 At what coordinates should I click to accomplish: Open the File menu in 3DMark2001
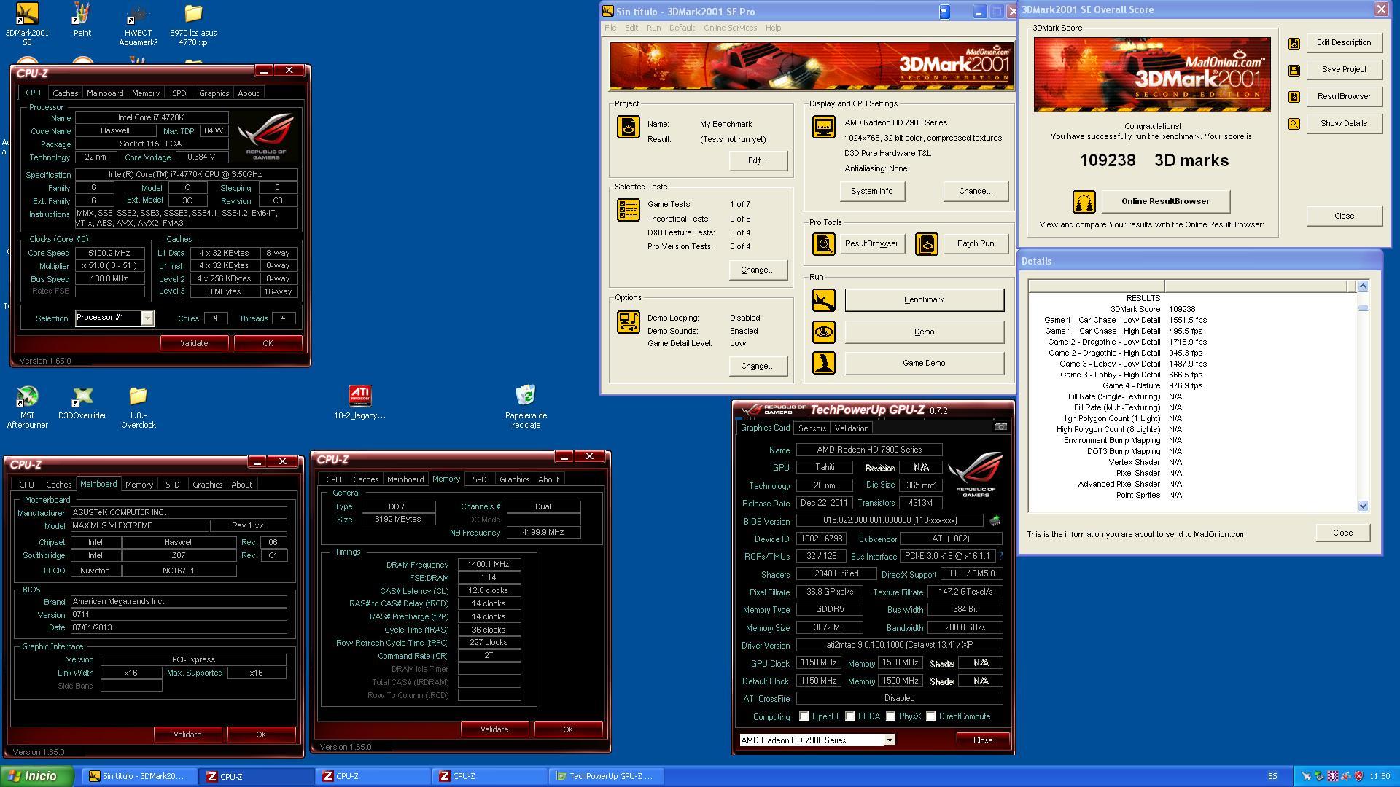pyautogui.click(x=610, y=28)
